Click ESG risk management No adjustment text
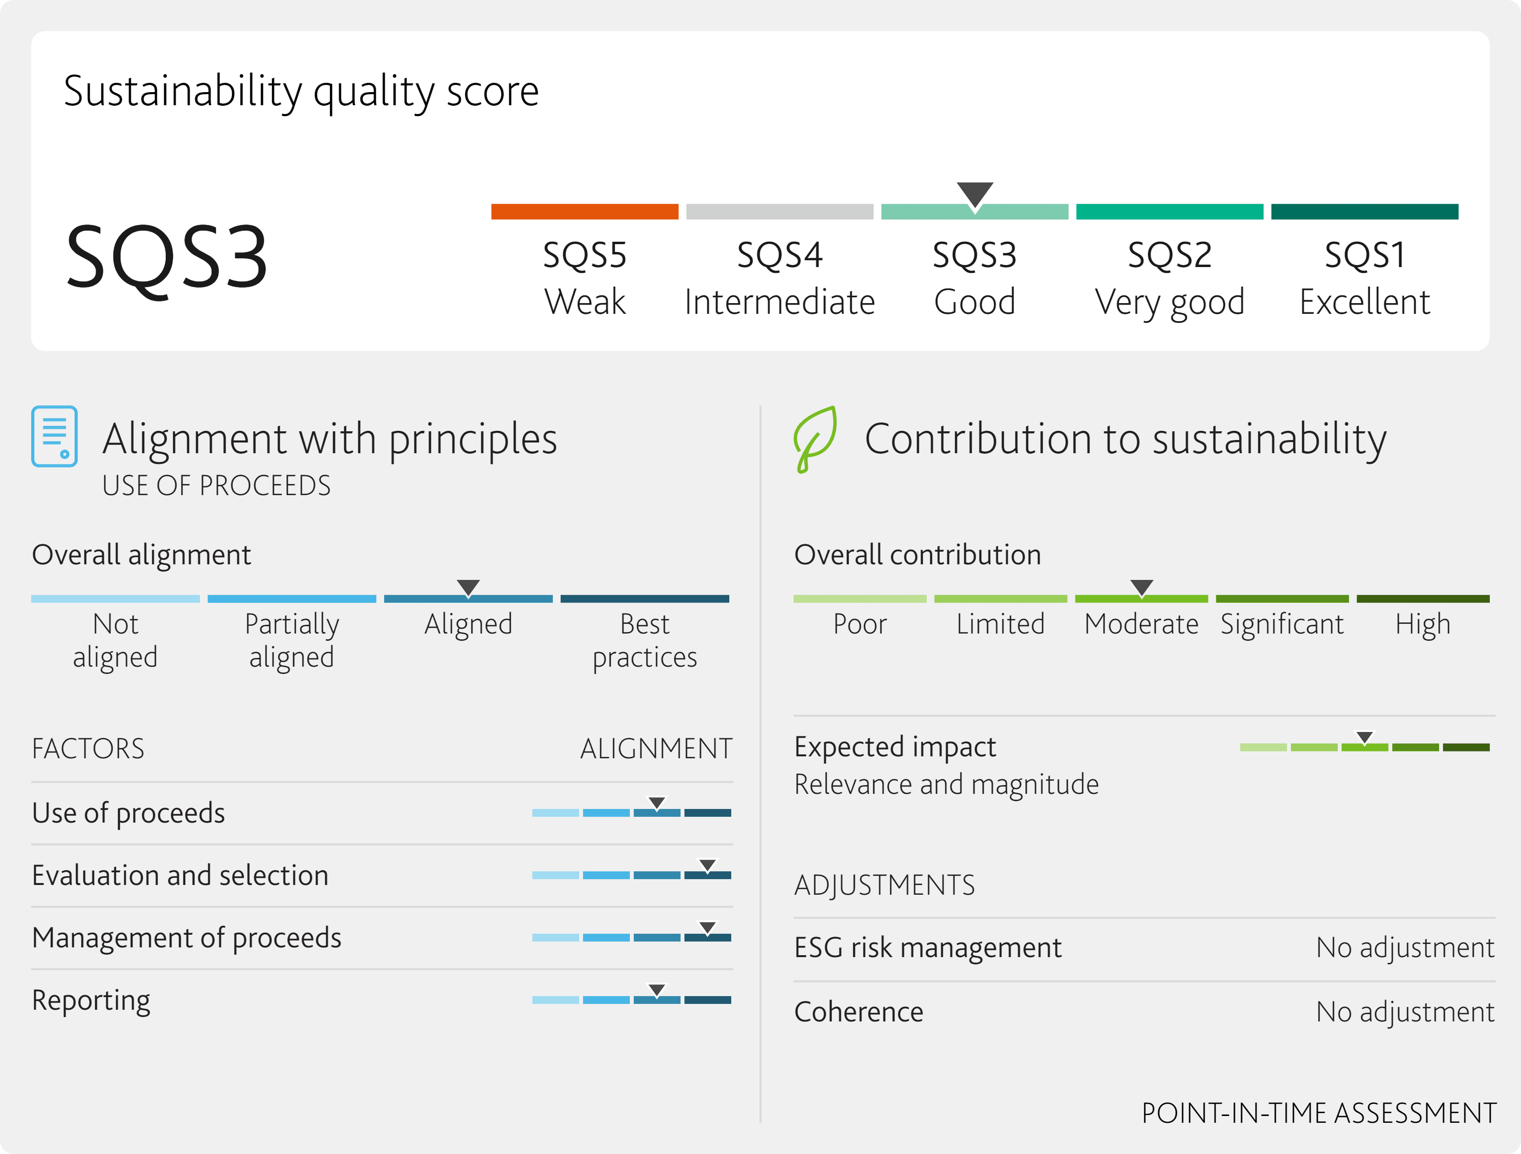The height and width of the screenshot is (1154, 1521). coord(1405,948)
